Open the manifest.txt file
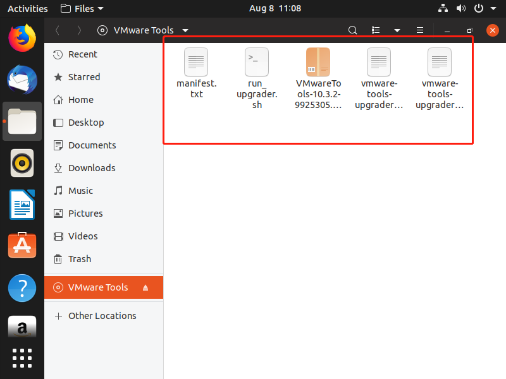506x379 pixels. click(196, 73)
